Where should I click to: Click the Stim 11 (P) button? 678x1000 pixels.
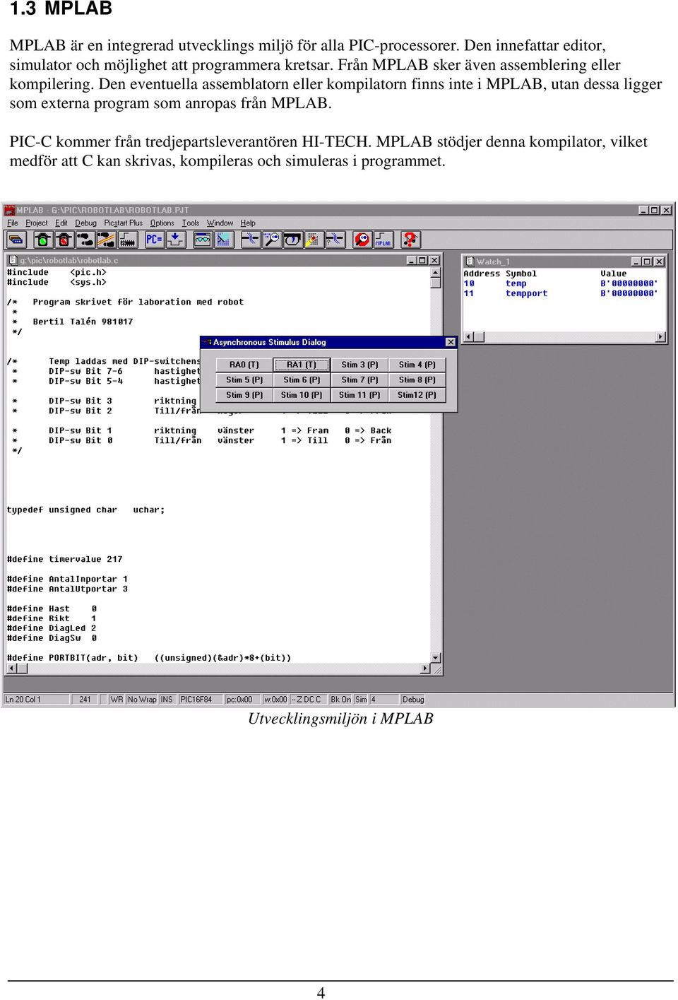(360, 396)
